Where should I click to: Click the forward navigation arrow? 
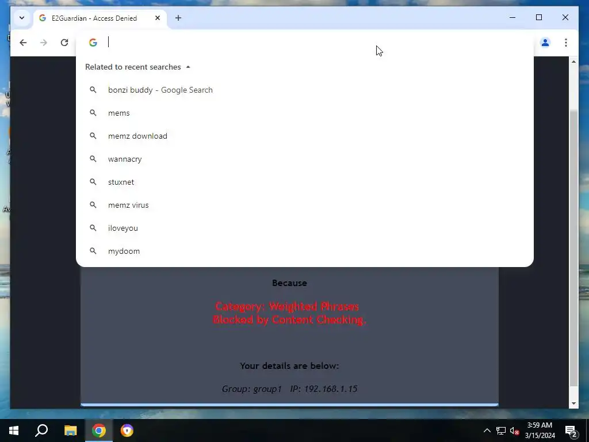44,43
